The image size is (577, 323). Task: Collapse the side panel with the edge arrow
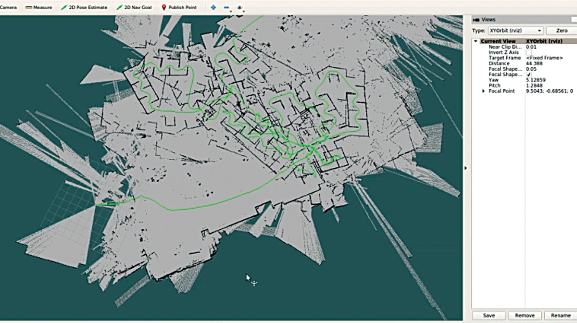click(x=466, y=168)
